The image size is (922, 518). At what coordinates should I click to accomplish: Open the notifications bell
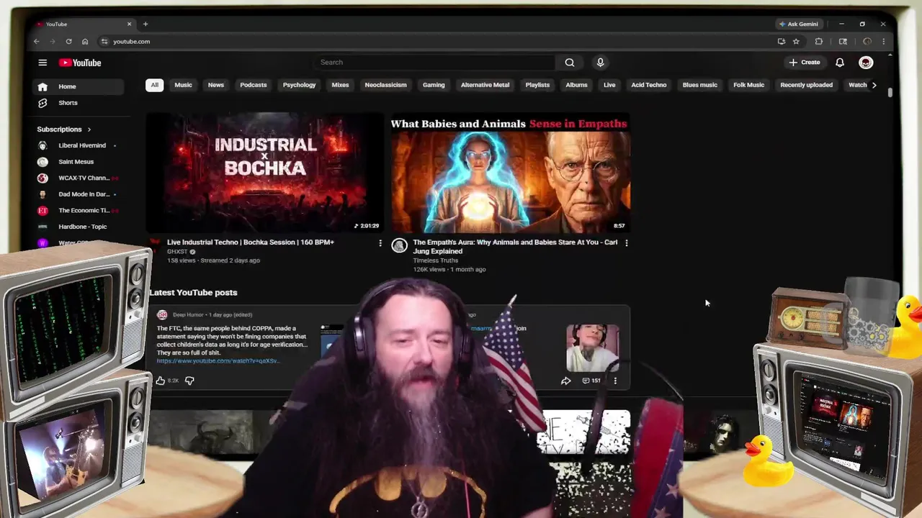[x=840, y=63]
